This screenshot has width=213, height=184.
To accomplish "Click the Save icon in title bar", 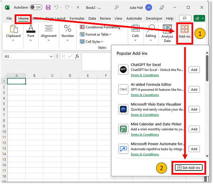I will pyautogui.click(x=48, y=7).
